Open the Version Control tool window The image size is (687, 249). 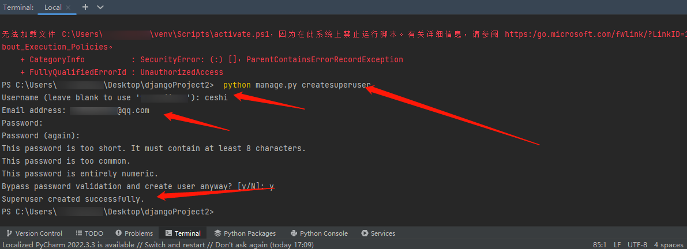(x=33, y=233)
